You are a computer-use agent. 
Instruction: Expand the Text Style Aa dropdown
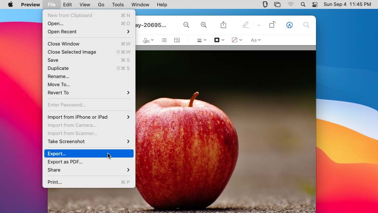pyautogui.click(x=255, y=40)
